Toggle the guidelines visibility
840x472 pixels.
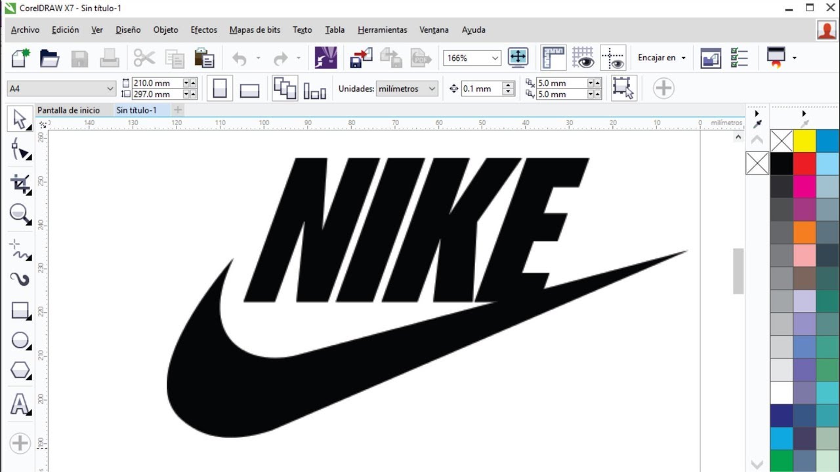click(613, 58)
